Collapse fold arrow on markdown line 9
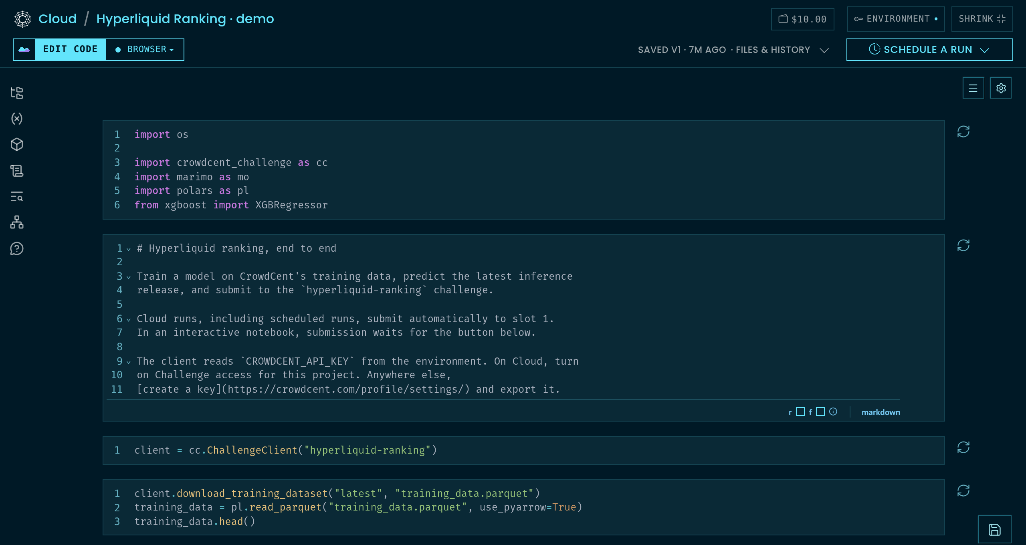This screenshot has height=545, width=1026. point(129,362)
